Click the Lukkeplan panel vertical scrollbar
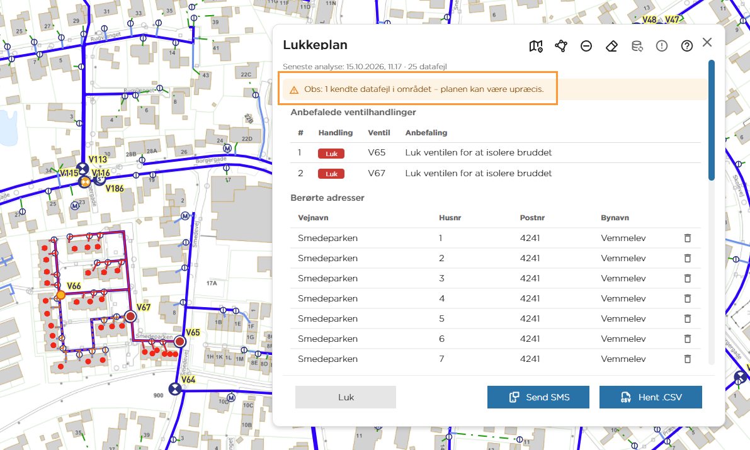Screen dimensions: 750x450 coord(711,120)
